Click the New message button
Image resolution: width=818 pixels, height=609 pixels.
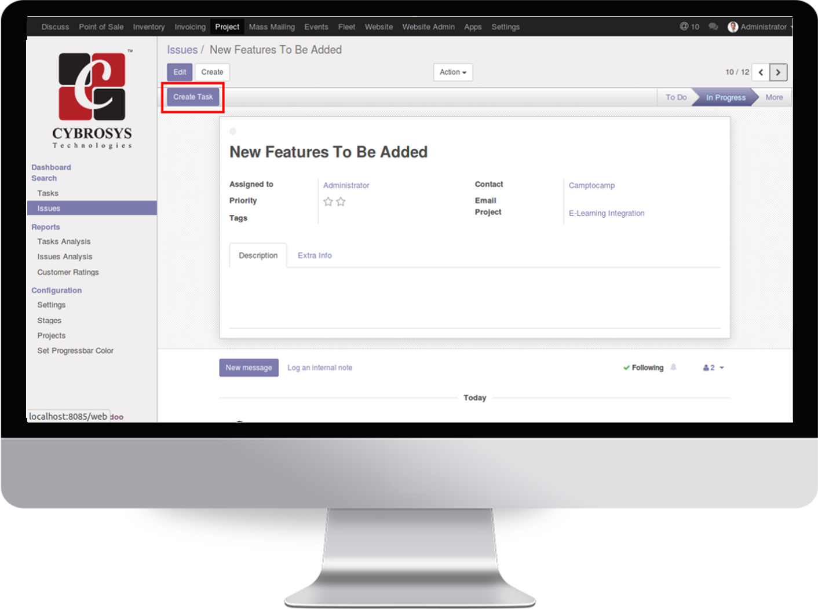(x=249, y=368)
